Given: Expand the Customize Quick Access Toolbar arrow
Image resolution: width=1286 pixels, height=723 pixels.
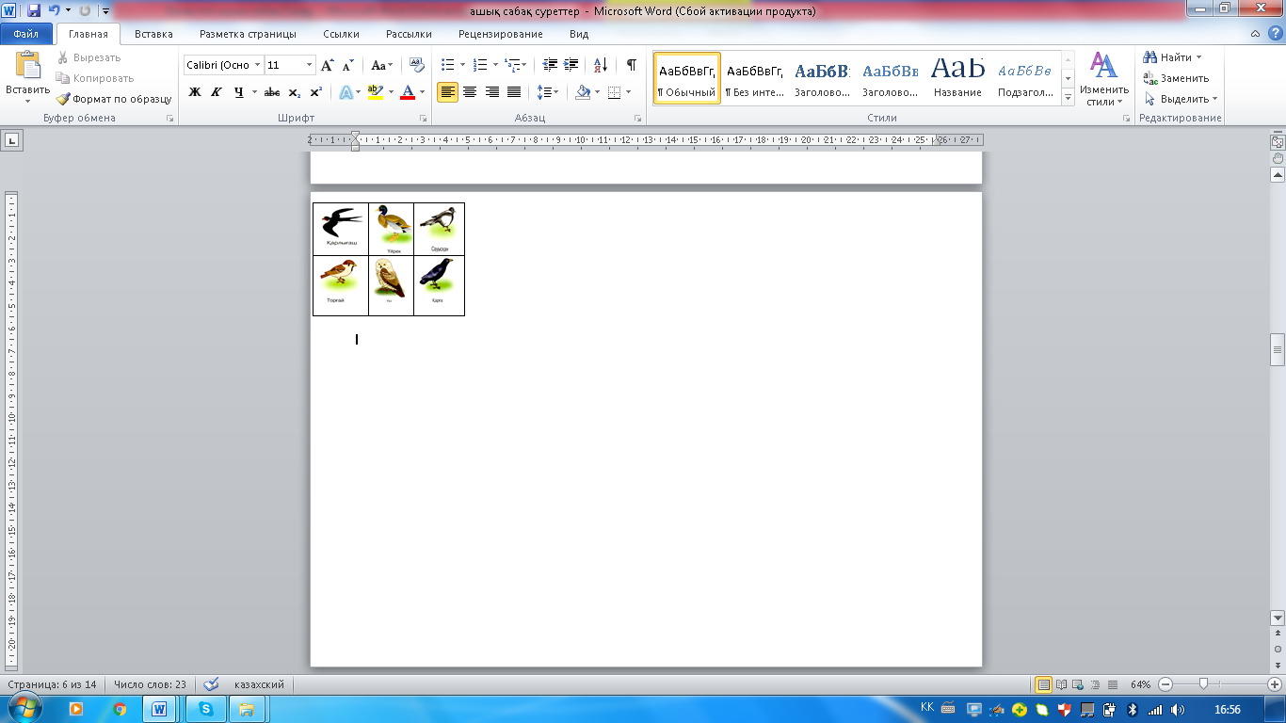Looking at the screenshot, I should tap(104, 11).
